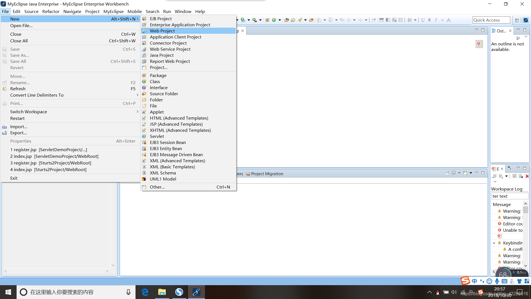Click New Java Package toolbar icon

click(267, 20)
